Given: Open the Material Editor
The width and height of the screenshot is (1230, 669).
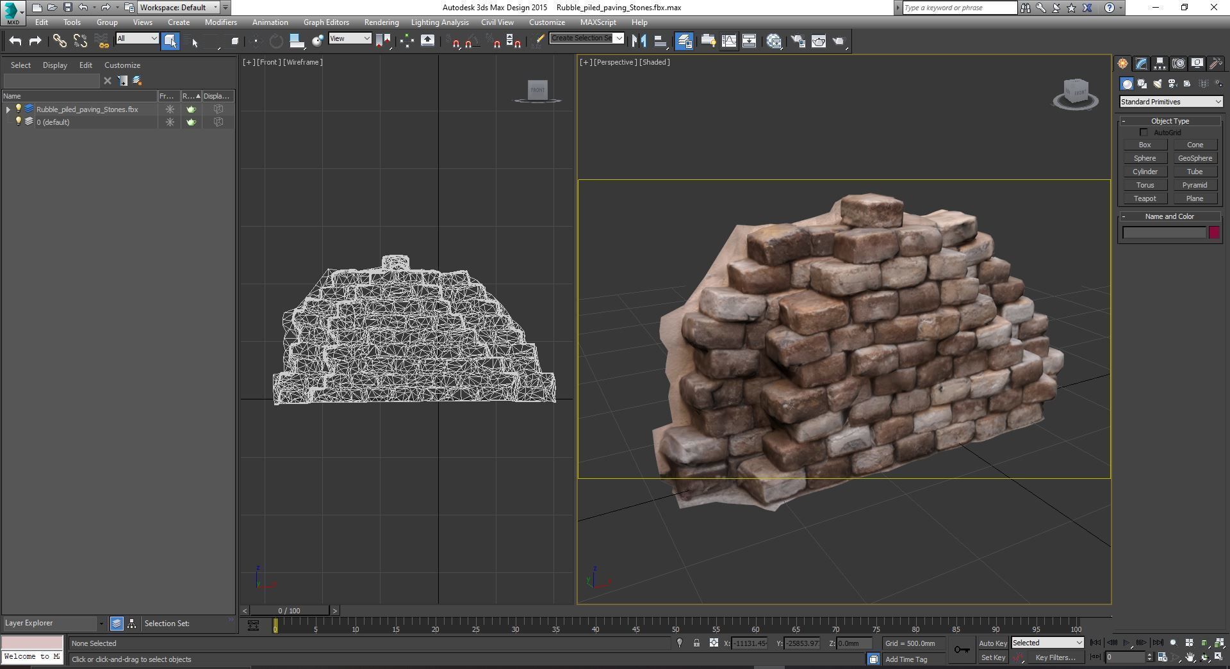Looking at the screenshot, I should tap(774, 41).
